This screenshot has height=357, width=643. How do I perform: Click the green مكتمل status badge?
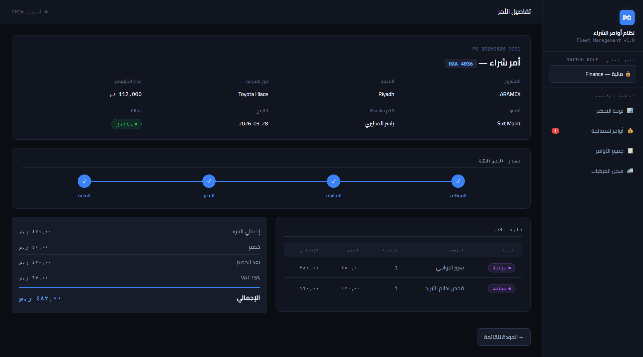[127, 124]
